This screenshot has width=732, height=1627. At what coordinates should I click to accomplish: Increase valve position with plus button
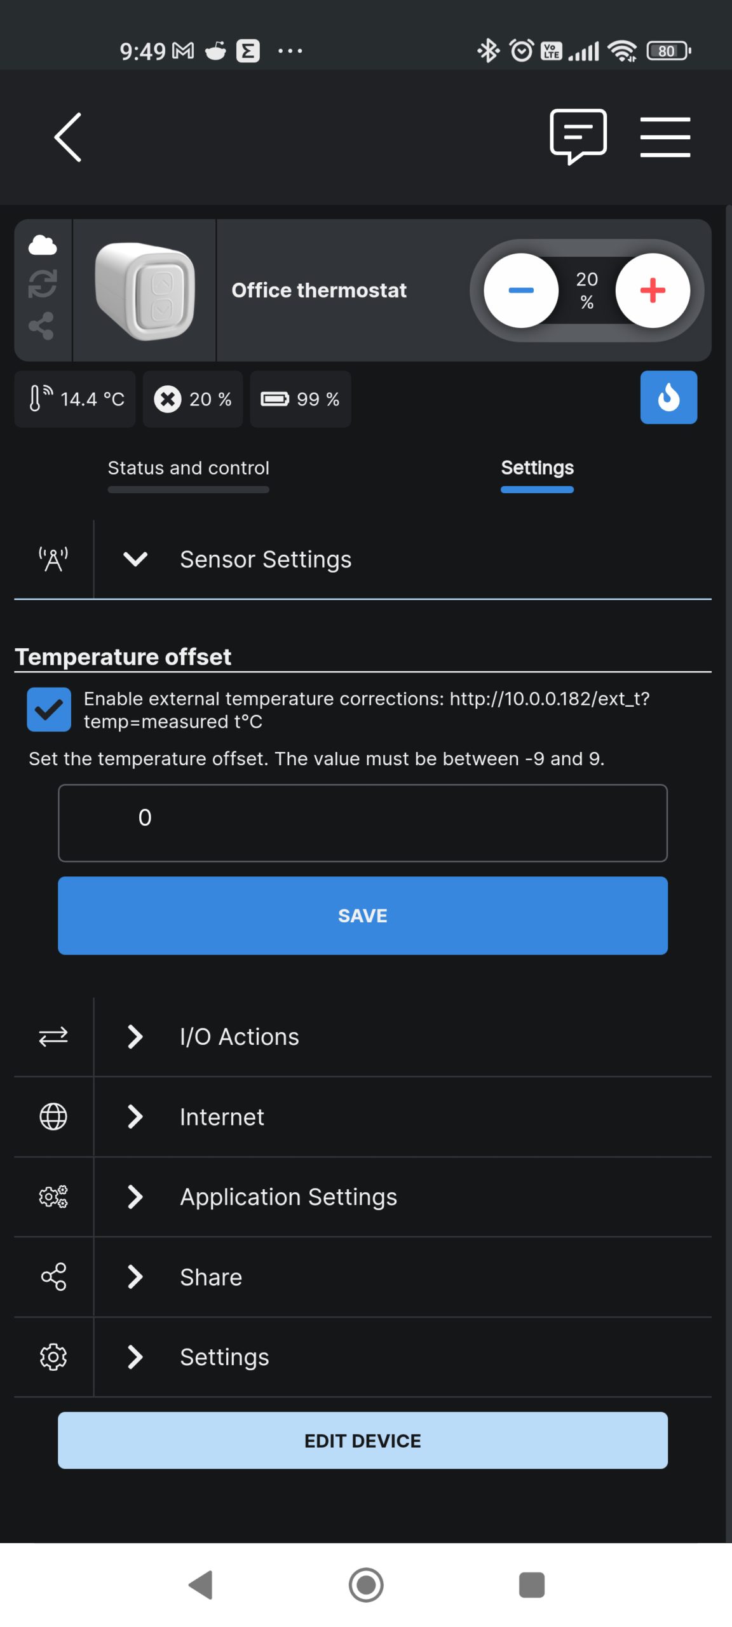pos(653,290)
